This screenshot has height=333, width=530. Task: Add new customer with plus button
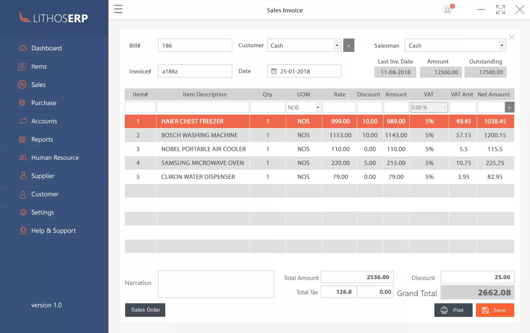348,46
